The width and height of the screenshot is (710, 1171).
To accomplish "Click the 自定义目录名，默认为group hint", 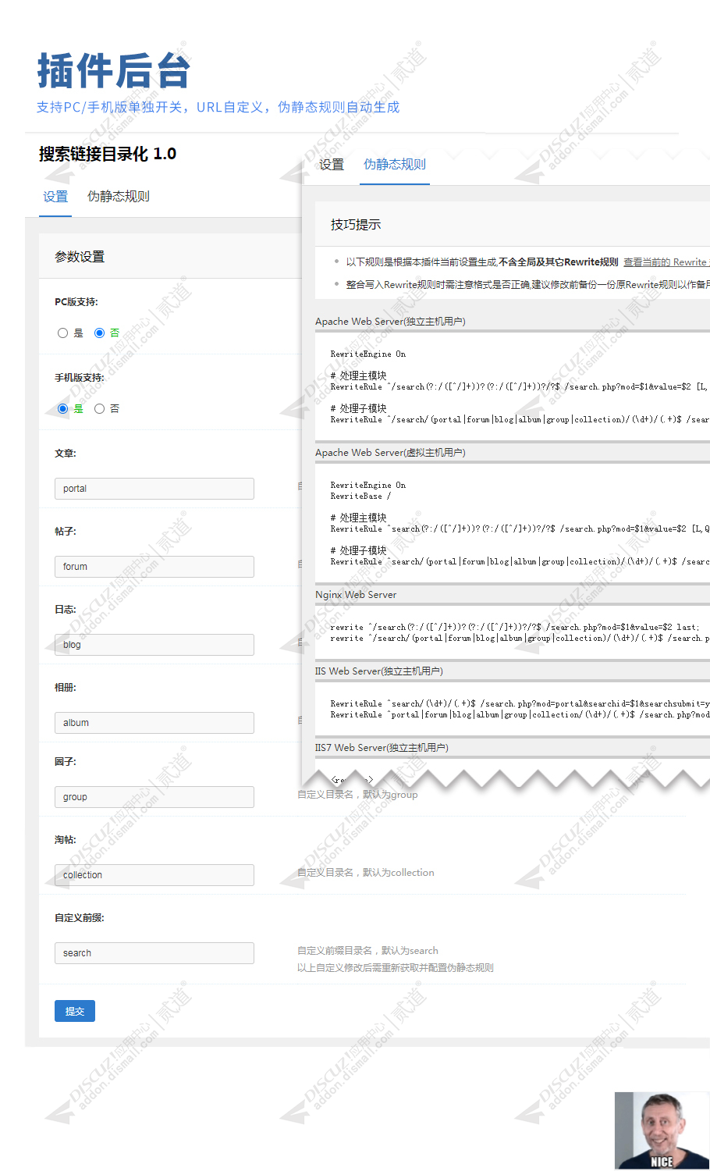I will coord(357,795).
